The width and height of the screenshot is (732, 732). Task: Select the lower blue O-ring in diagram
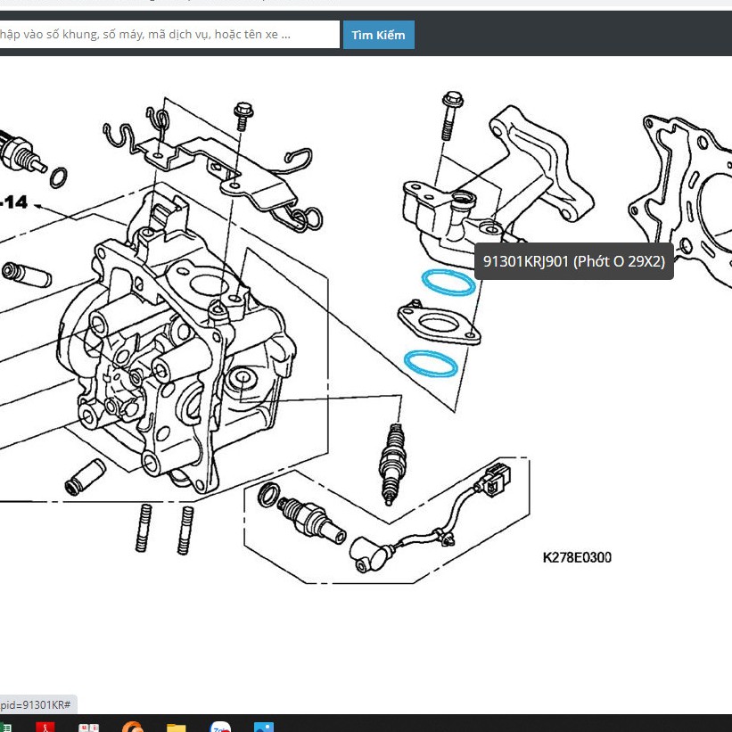[431, 364]
